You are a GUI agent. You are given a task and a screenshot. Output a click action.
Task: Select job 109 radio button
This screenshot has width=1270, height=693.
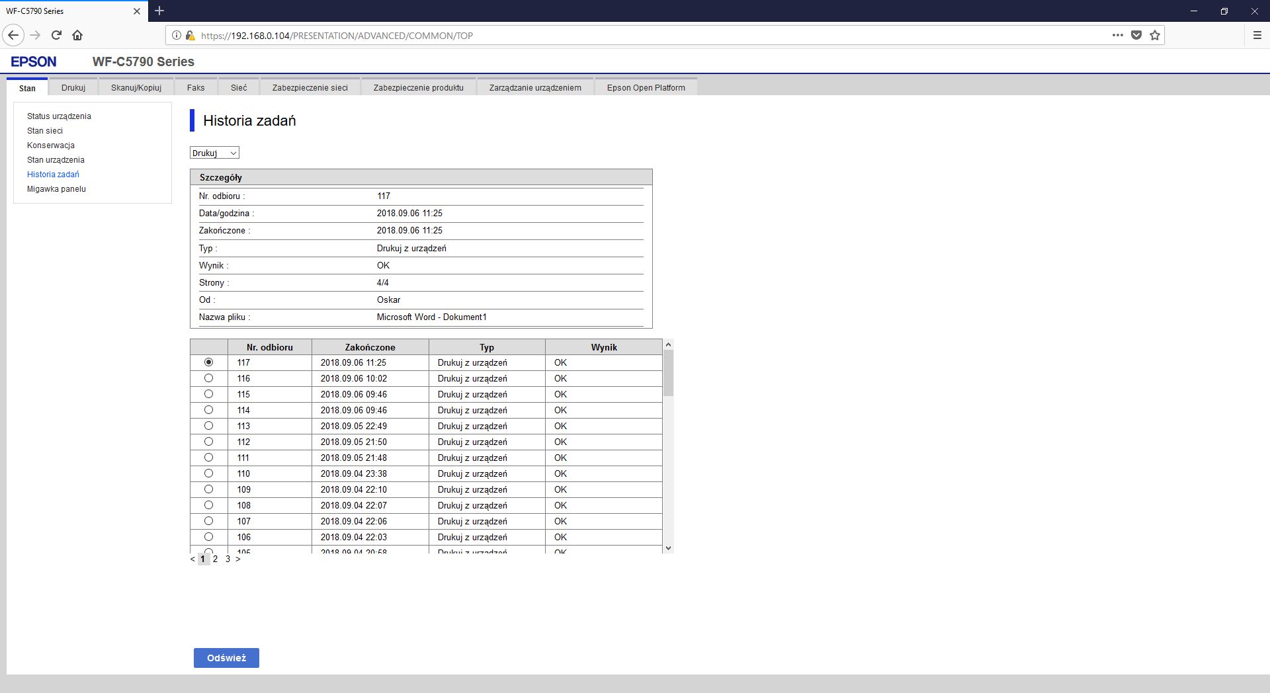[x=209, y=489]
